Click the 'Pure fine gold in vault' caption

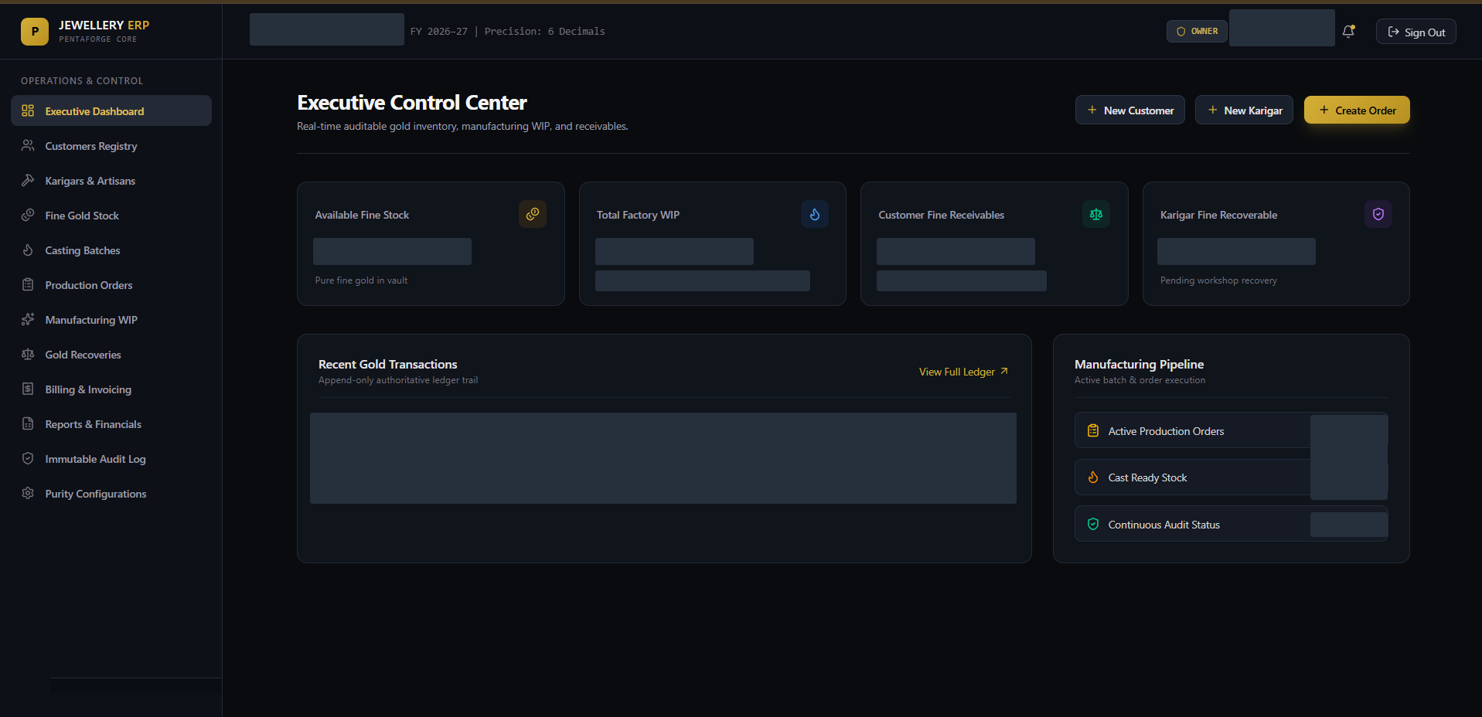361,280
